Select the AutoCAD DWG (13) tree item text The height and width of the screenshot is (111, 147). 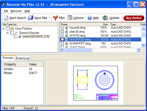tap(36, 36)
